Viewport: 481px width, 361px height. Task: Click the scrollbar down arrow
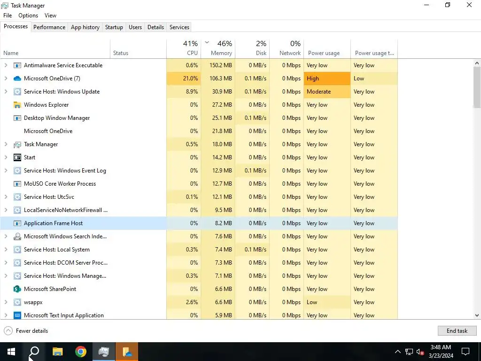pos(477,315)
